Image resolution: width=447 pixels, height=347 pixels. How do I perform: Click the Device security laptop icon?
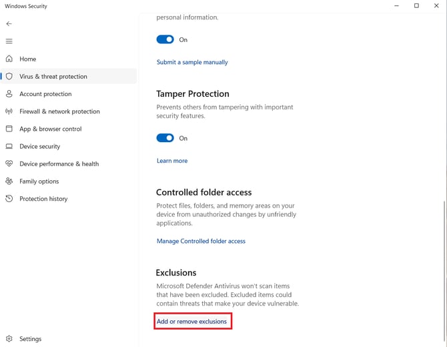pyautogui.click(x=9, y=146)
